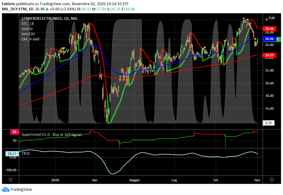
Task: Click the blue 26.96 price tag
Action: (269, 39)
